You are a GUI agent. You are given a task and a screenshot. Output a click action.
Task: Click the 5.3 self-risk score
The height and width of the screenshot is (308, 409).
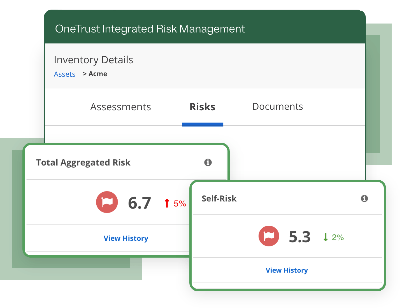pos(300,237)
